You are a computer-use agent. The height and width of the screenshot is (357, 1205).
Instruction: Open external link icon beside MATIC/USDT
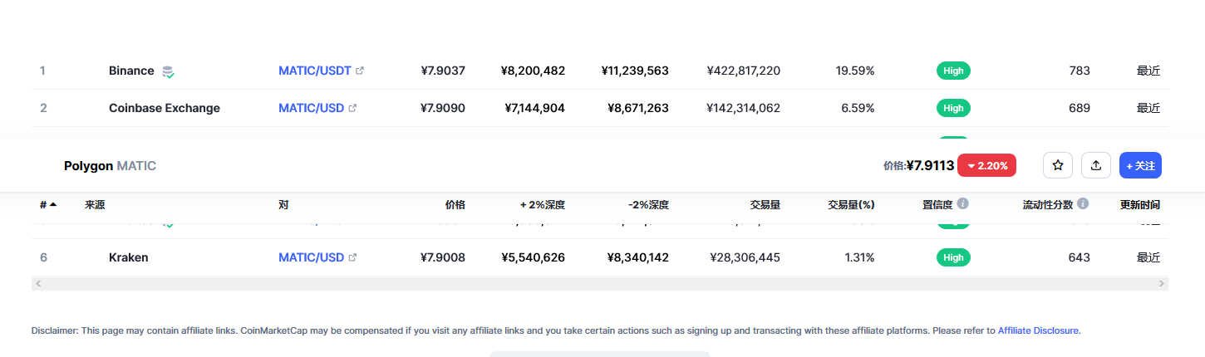(x=360, y=71)
